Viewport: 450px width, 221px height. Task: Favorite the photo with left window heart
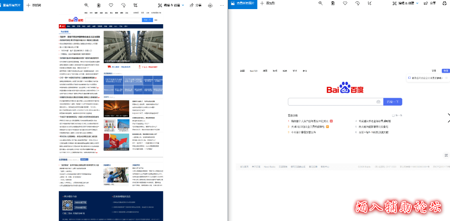111,5
